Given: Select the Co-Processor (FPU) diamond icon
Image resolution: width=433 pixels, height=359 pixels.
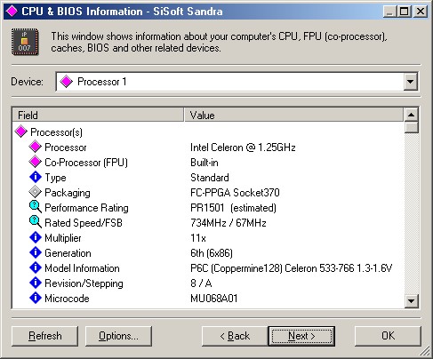Looking at the screenshot, I should 36,162.
